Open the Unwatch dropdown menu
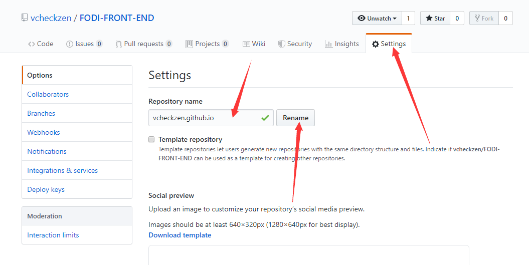The height and width of the screenshot is (265, 529). 377,18
